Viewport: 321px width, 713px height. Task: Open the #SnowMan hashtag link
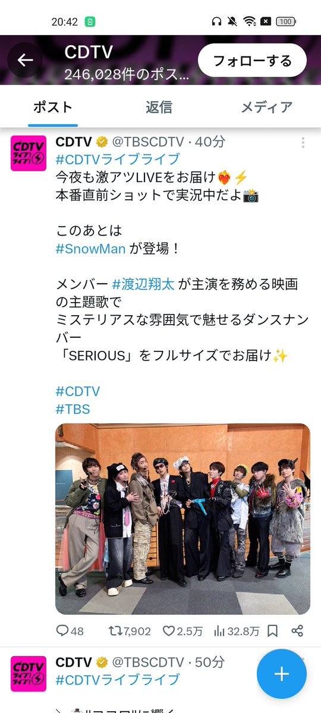pyautogui.click(x=90, y=249)
